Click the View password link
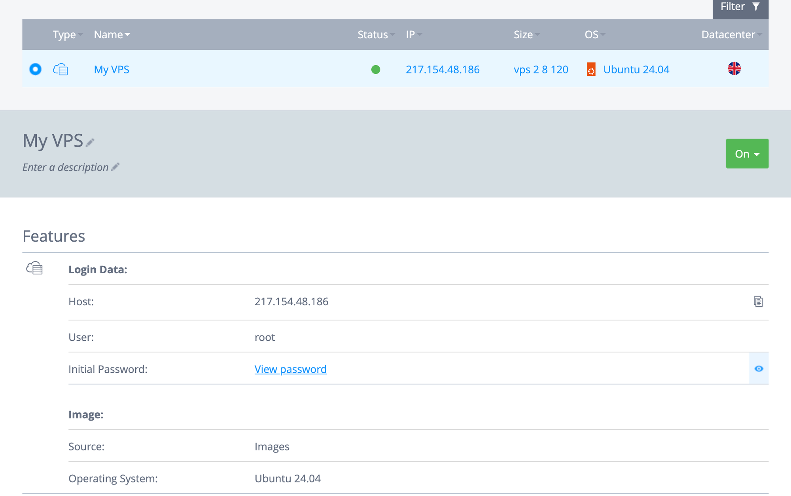The image size is (791, 496). (290, 369)
